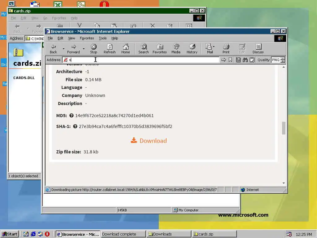Image resolution: width=317 pixels, height=238 pixels.
Task: Open the File menu in Internet Explorer
Action: pyautogui.click(x=50, y=38)
